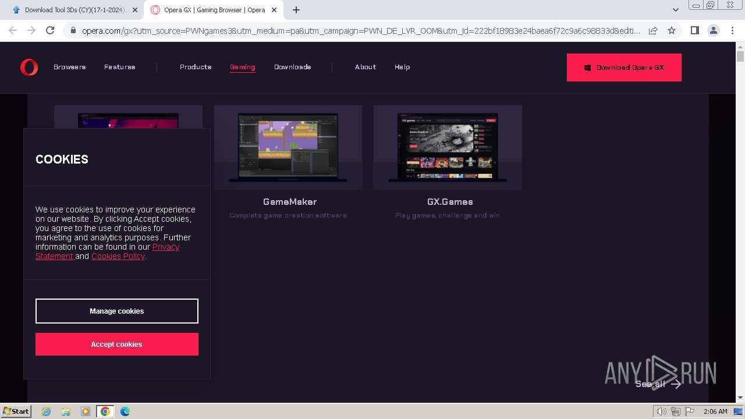Image resolution: width=745 pixels, height=419 pixels.
Task: Open Internet Explorer from taskbar
Action: click(46, 411)
